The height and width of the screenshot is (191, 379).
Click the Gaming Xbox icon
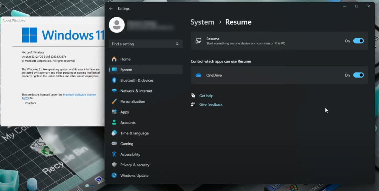click(115, 144)
